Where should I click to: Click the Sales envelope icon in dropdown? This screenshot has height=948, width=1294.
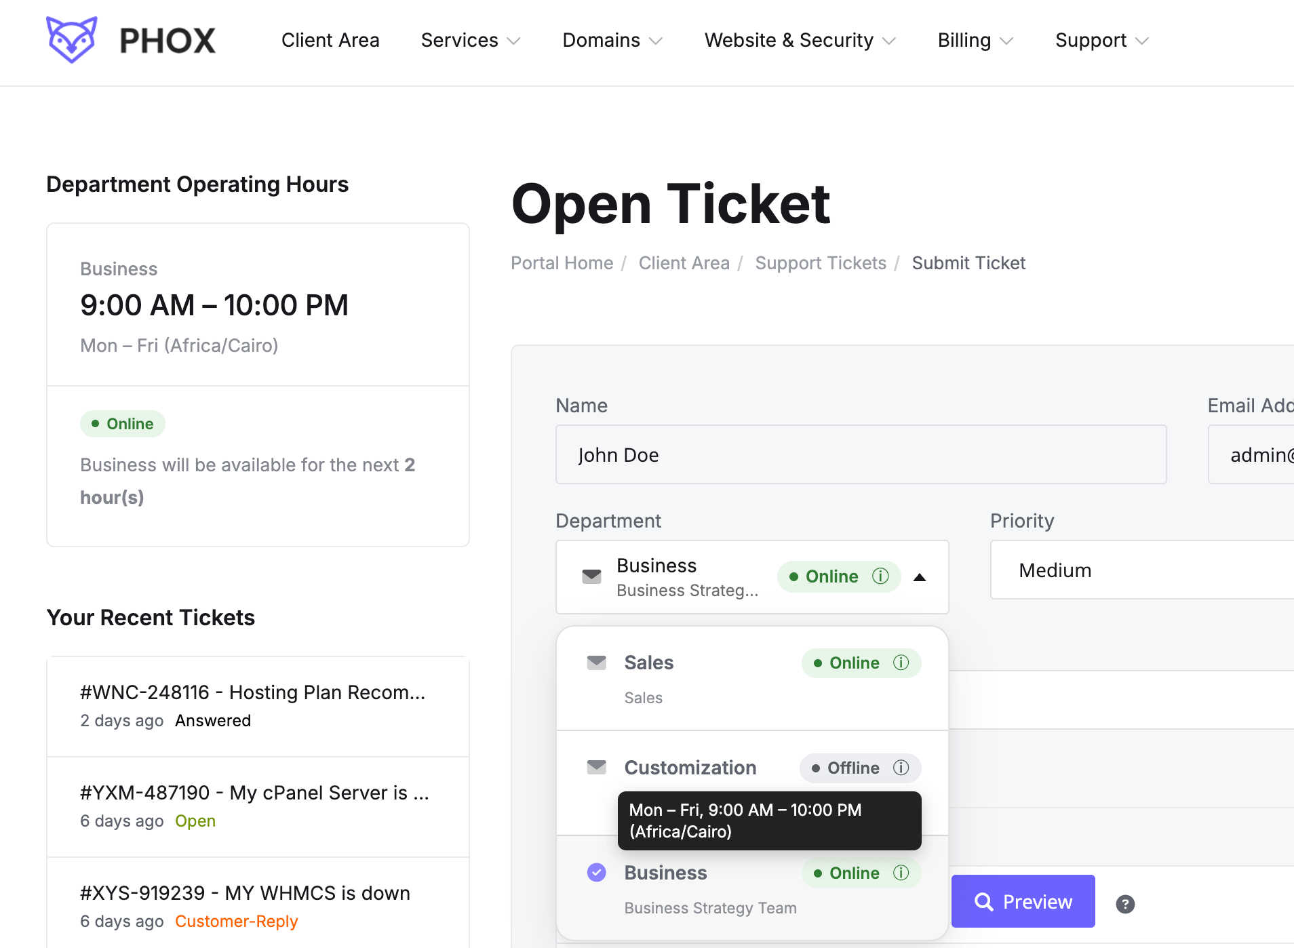tap(596, 663)
